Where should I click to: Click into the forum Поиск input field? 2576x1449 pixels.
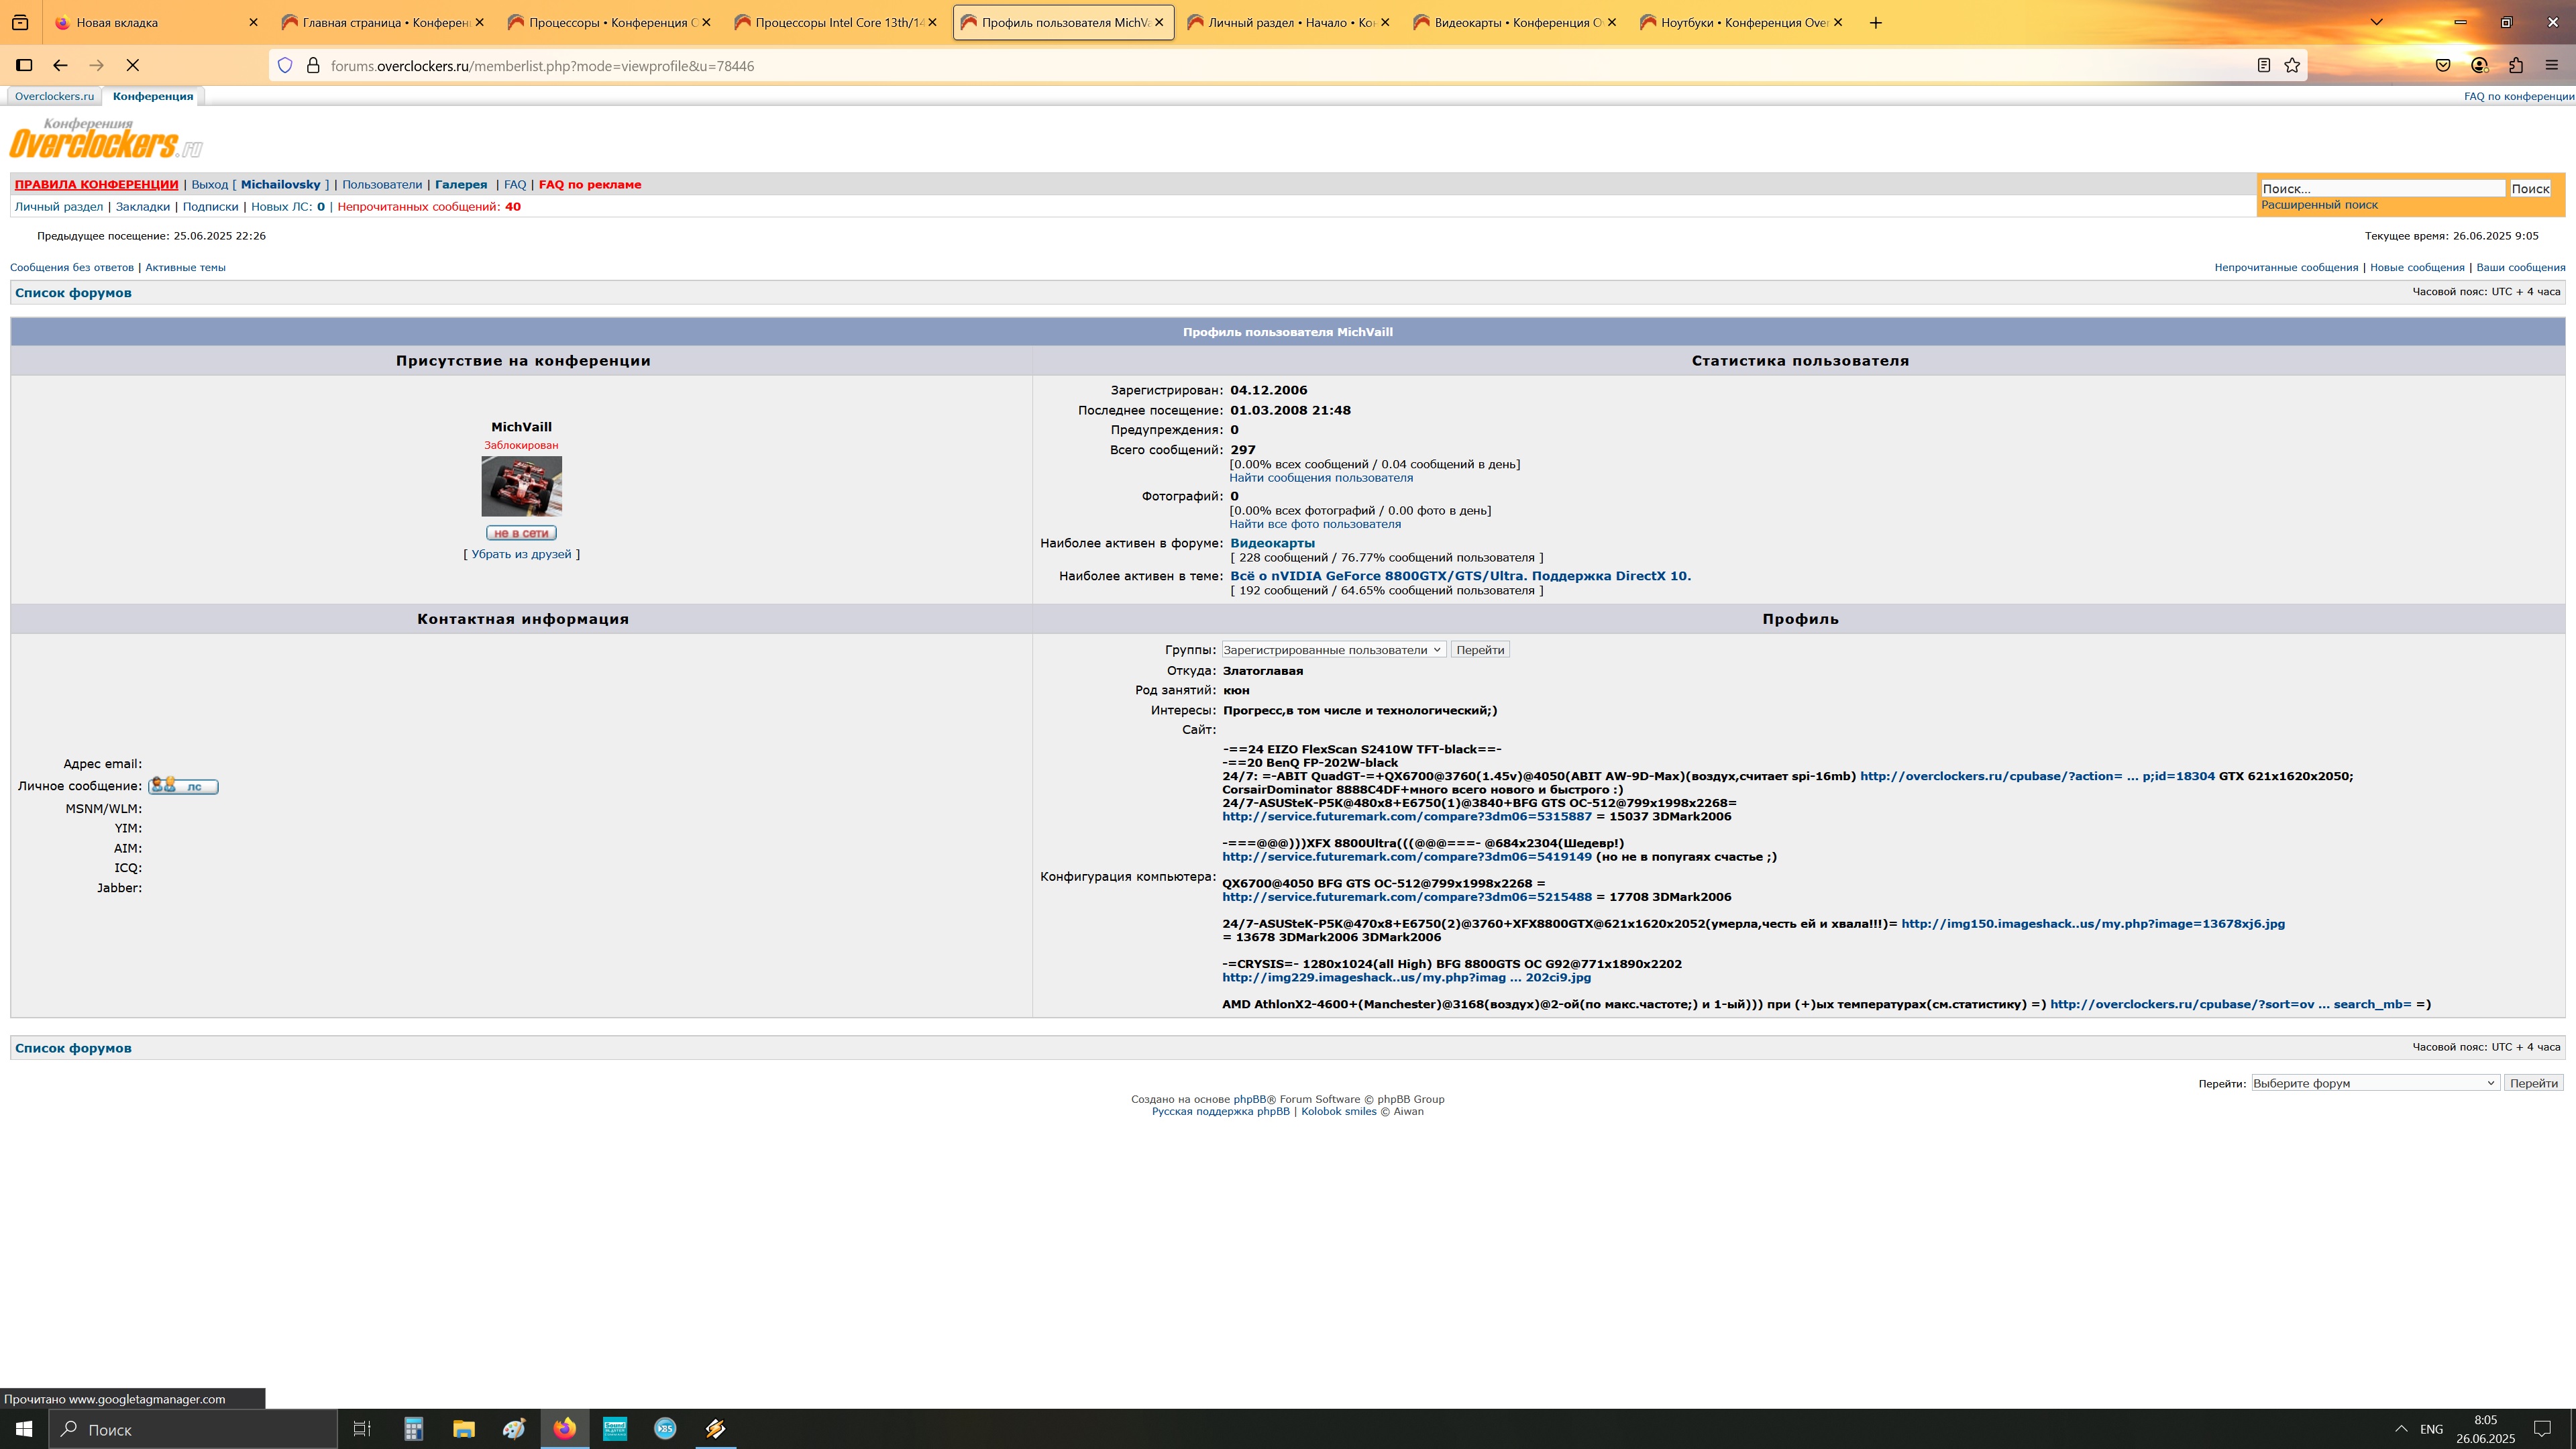tap(2382, 188)
